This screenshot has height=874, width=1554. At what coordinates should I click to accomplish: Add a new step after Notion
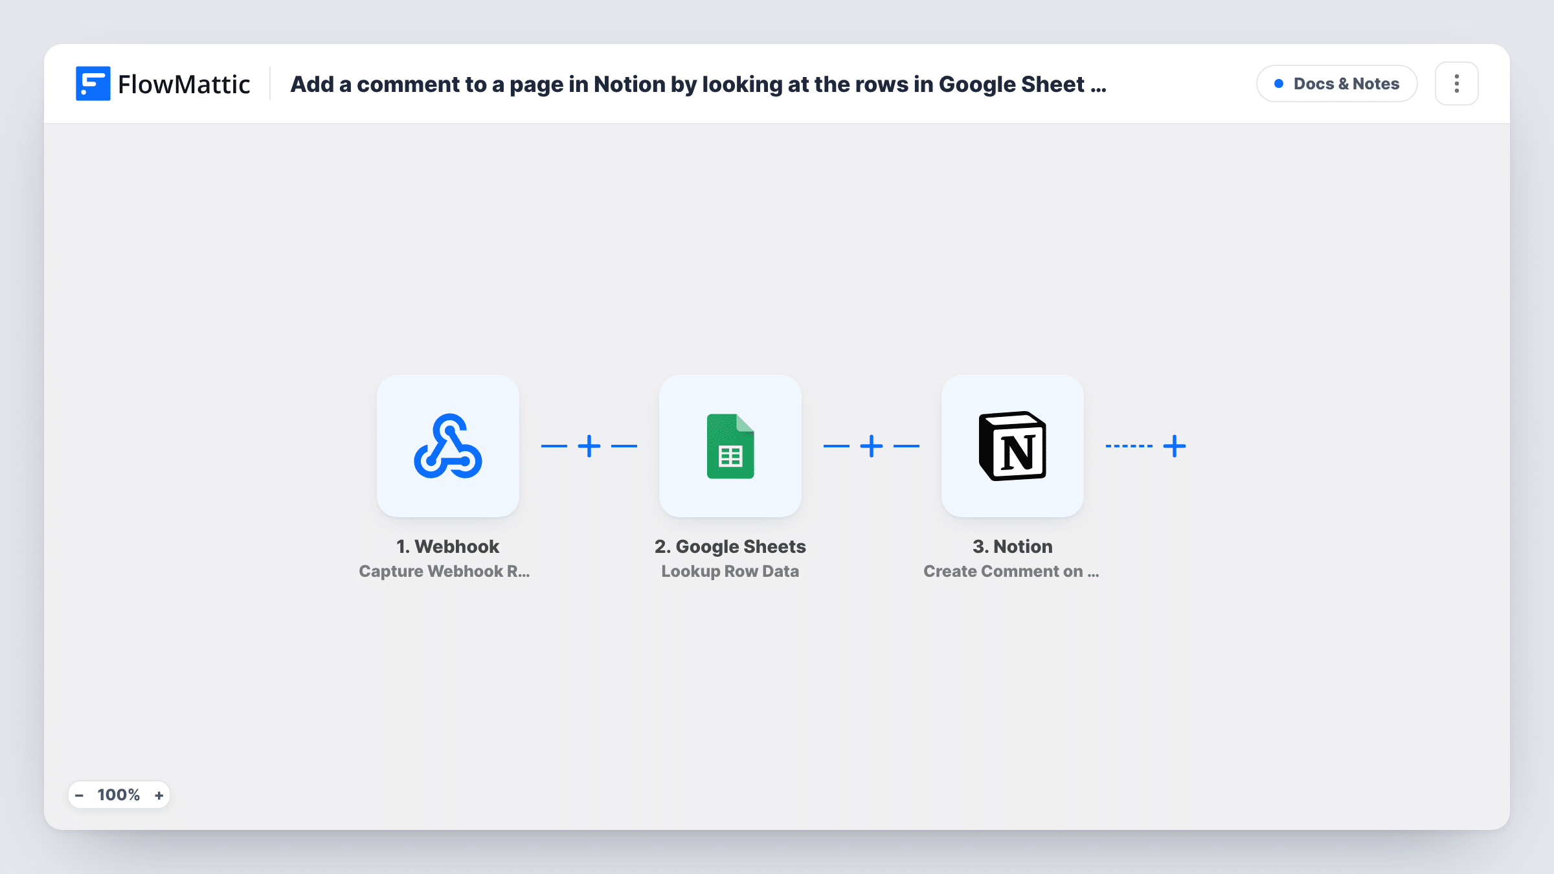coord(1175,446)
